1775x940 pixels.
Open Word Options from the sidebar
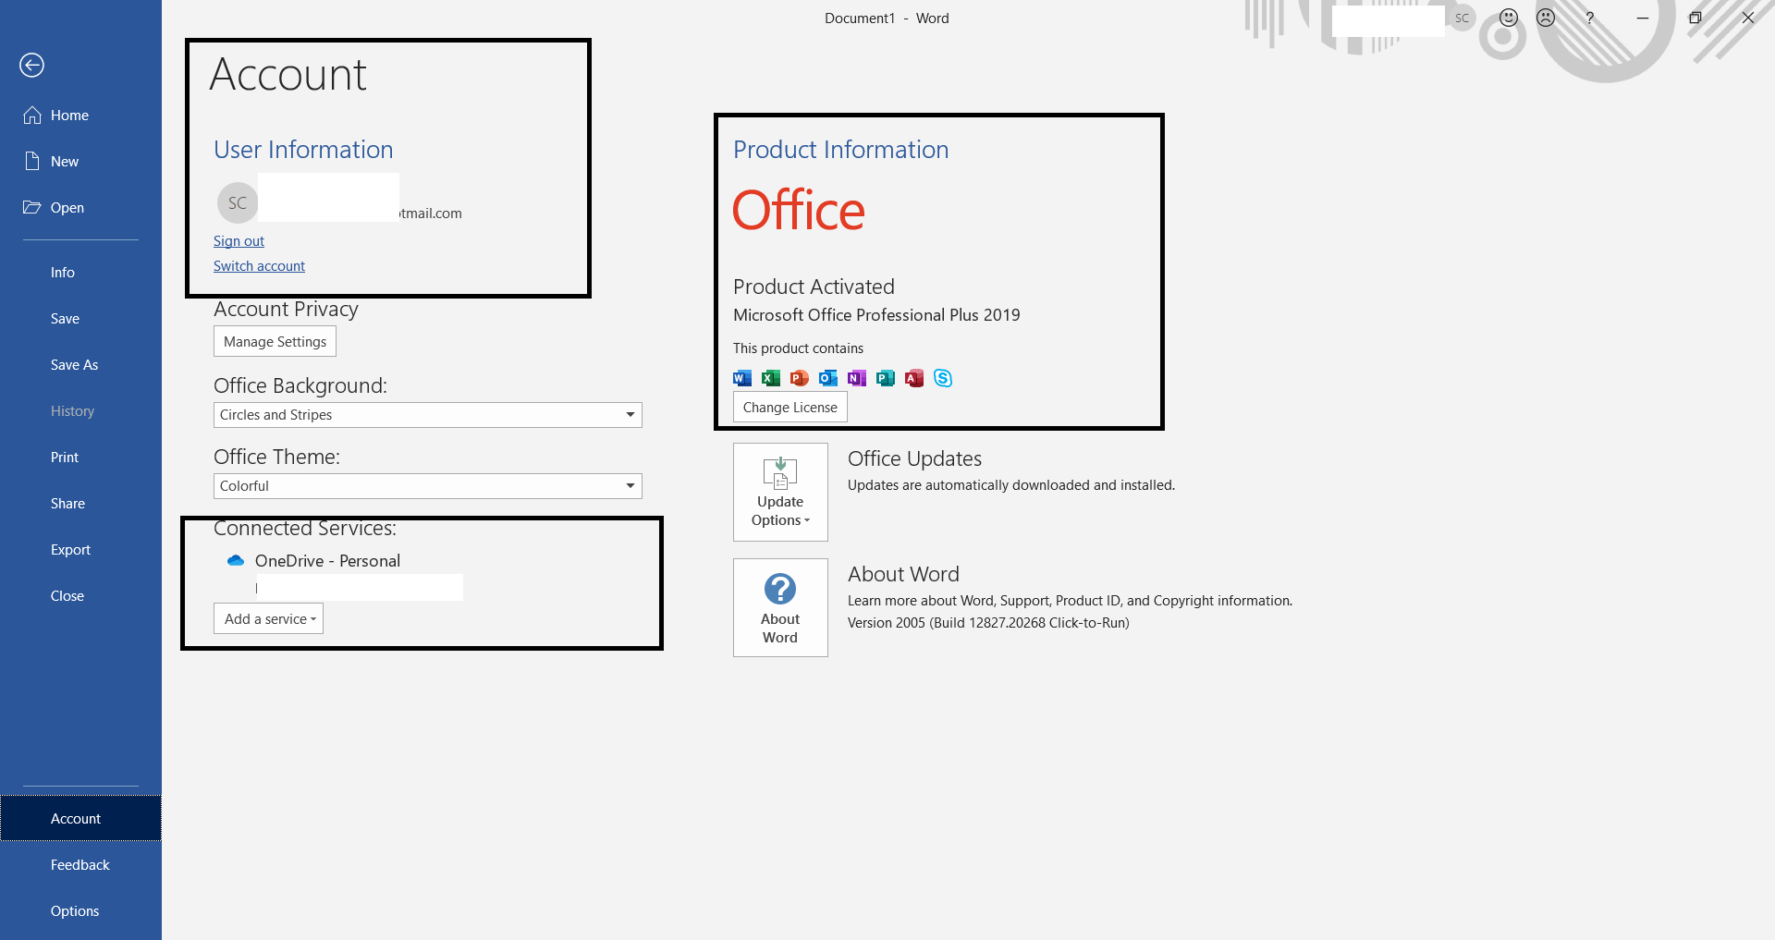75,910
